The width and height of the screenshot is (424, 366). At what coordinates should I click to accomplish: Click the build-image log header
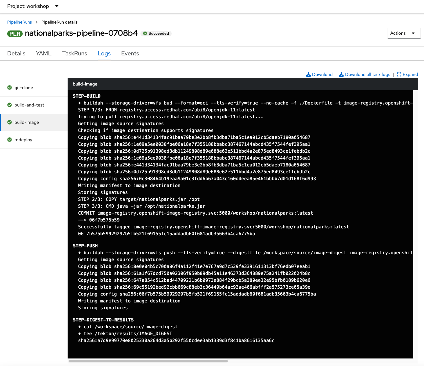pyautogui.click(x=243, y=84)
